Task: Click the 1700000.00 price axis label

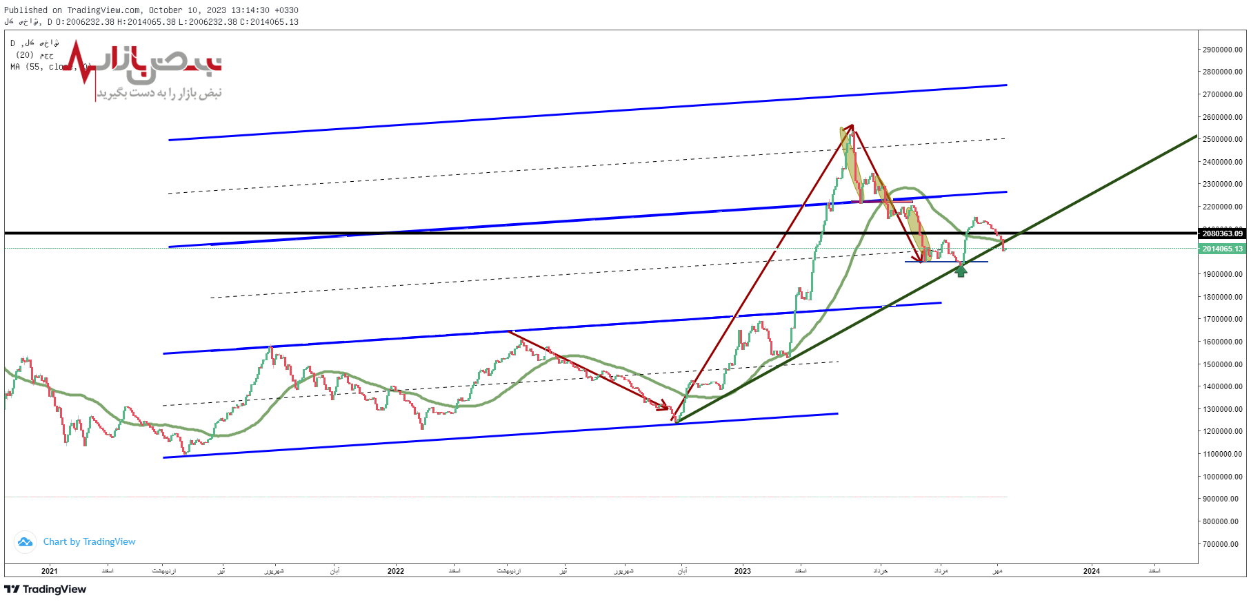Action: (1223, 319)
